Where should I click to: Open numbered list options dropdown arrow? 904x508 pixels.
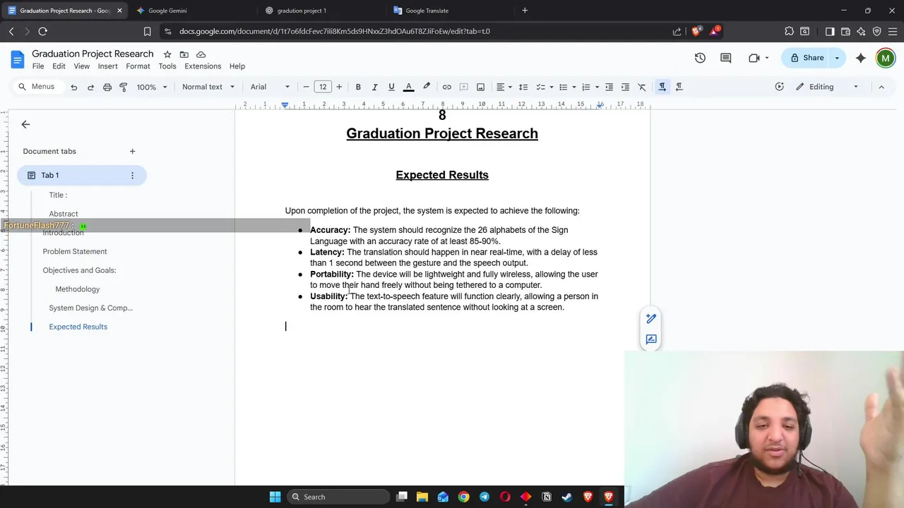pos(597,87)
